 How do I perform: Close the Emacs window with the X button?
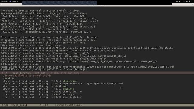pyautogui.click(x=192, y=5)
